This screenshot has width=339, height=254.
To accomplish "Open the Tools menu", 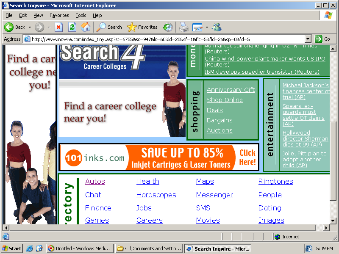I will click(x=81, y=15).
